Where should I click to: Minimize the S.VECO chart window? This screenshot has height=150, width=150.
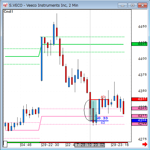pyautogui.click(x=122, y=5)
